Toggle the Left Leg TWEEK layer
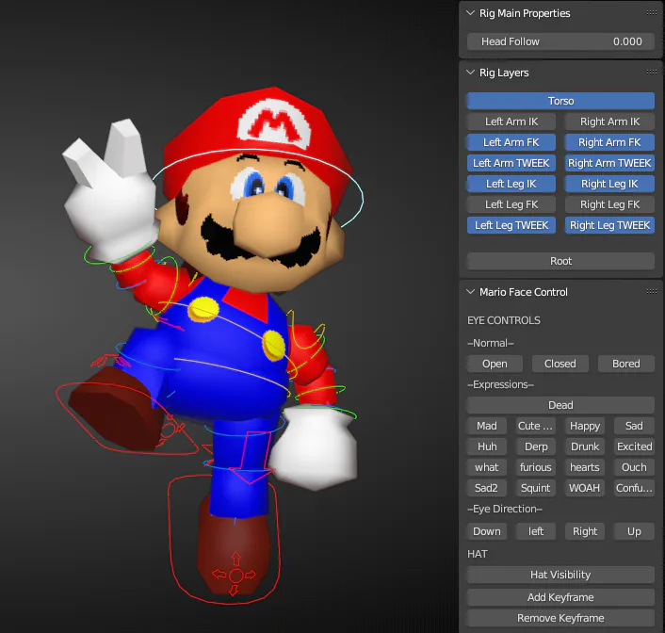Screen dimensions: 665x633 pos(511,225)
